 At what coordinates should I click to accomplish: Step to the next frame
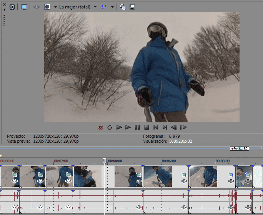pyautogui.click(x=183, y=127)
